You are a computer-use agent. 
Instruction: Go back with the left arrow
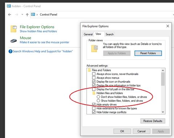9,14
